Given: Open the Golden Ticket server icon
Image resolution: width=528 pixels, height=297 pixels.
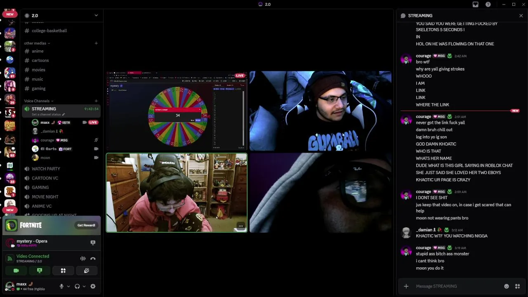Looking at the screenshot, I should click(10, 125).
